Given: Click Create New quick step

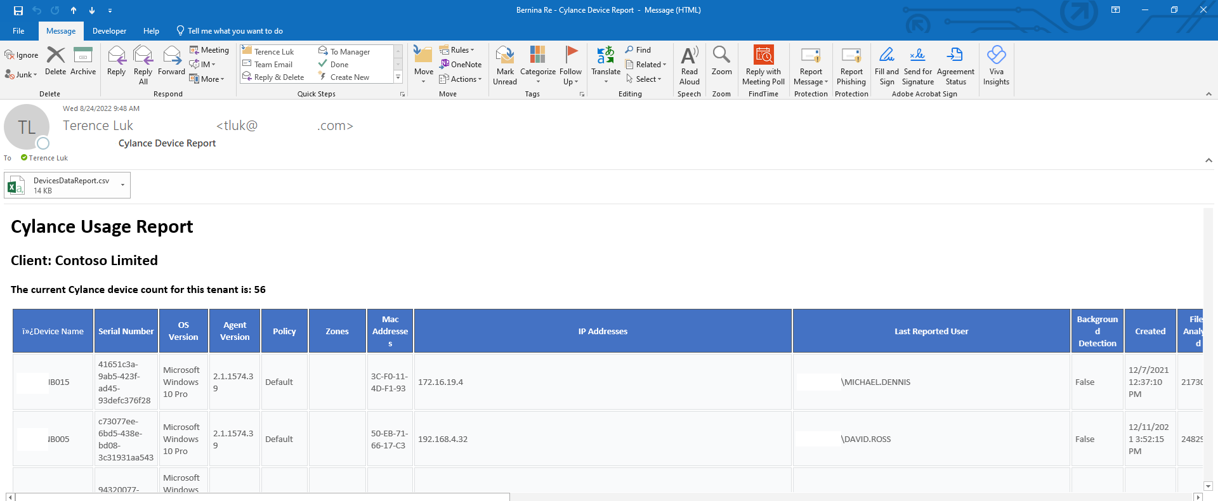Looking at the screenshot, I should [344, 77].
